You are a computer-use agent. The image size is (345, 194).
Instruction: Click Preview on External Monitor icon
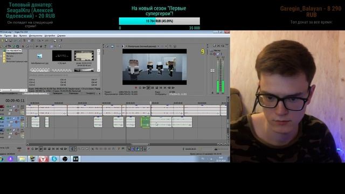pyautogui.click(x=112, y=46)
